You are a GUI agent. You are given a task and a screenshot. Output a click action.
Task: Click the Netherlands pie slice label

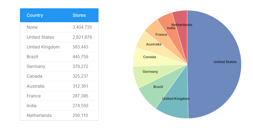click(x=182, y=25)
